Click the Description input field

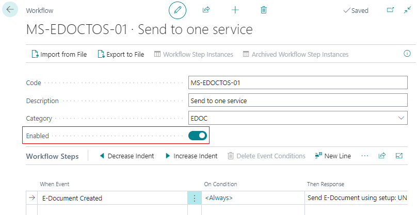point(298,101)
